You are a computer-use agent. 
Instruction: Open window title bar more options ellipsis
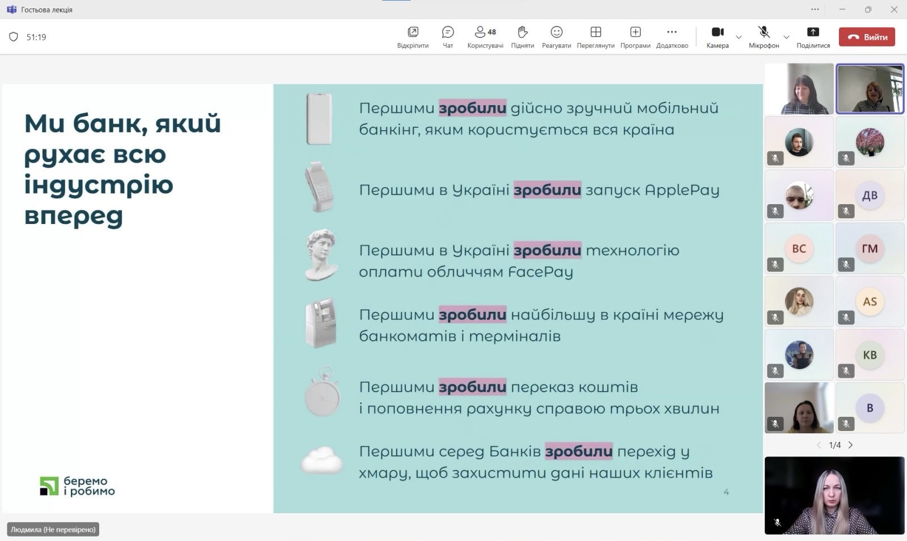pos(815,9)
